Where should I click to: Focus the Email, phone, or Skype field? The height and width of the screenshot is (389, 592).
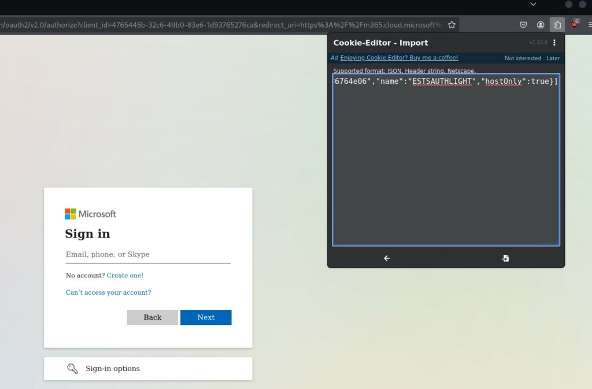(148, 254)
